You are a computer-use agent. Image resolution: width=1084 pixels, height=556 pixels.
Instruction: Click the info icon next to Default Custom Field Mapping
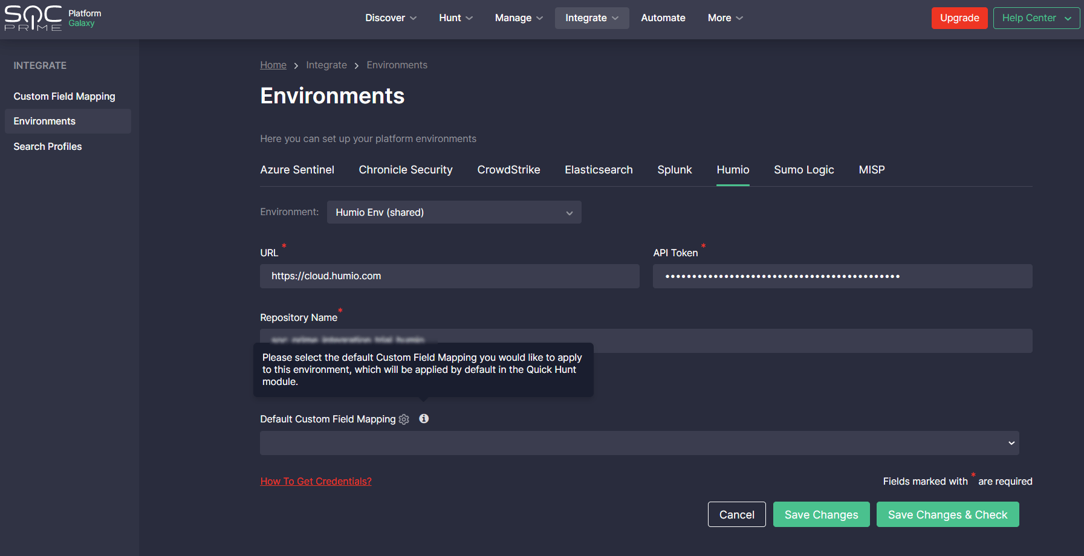424,419
